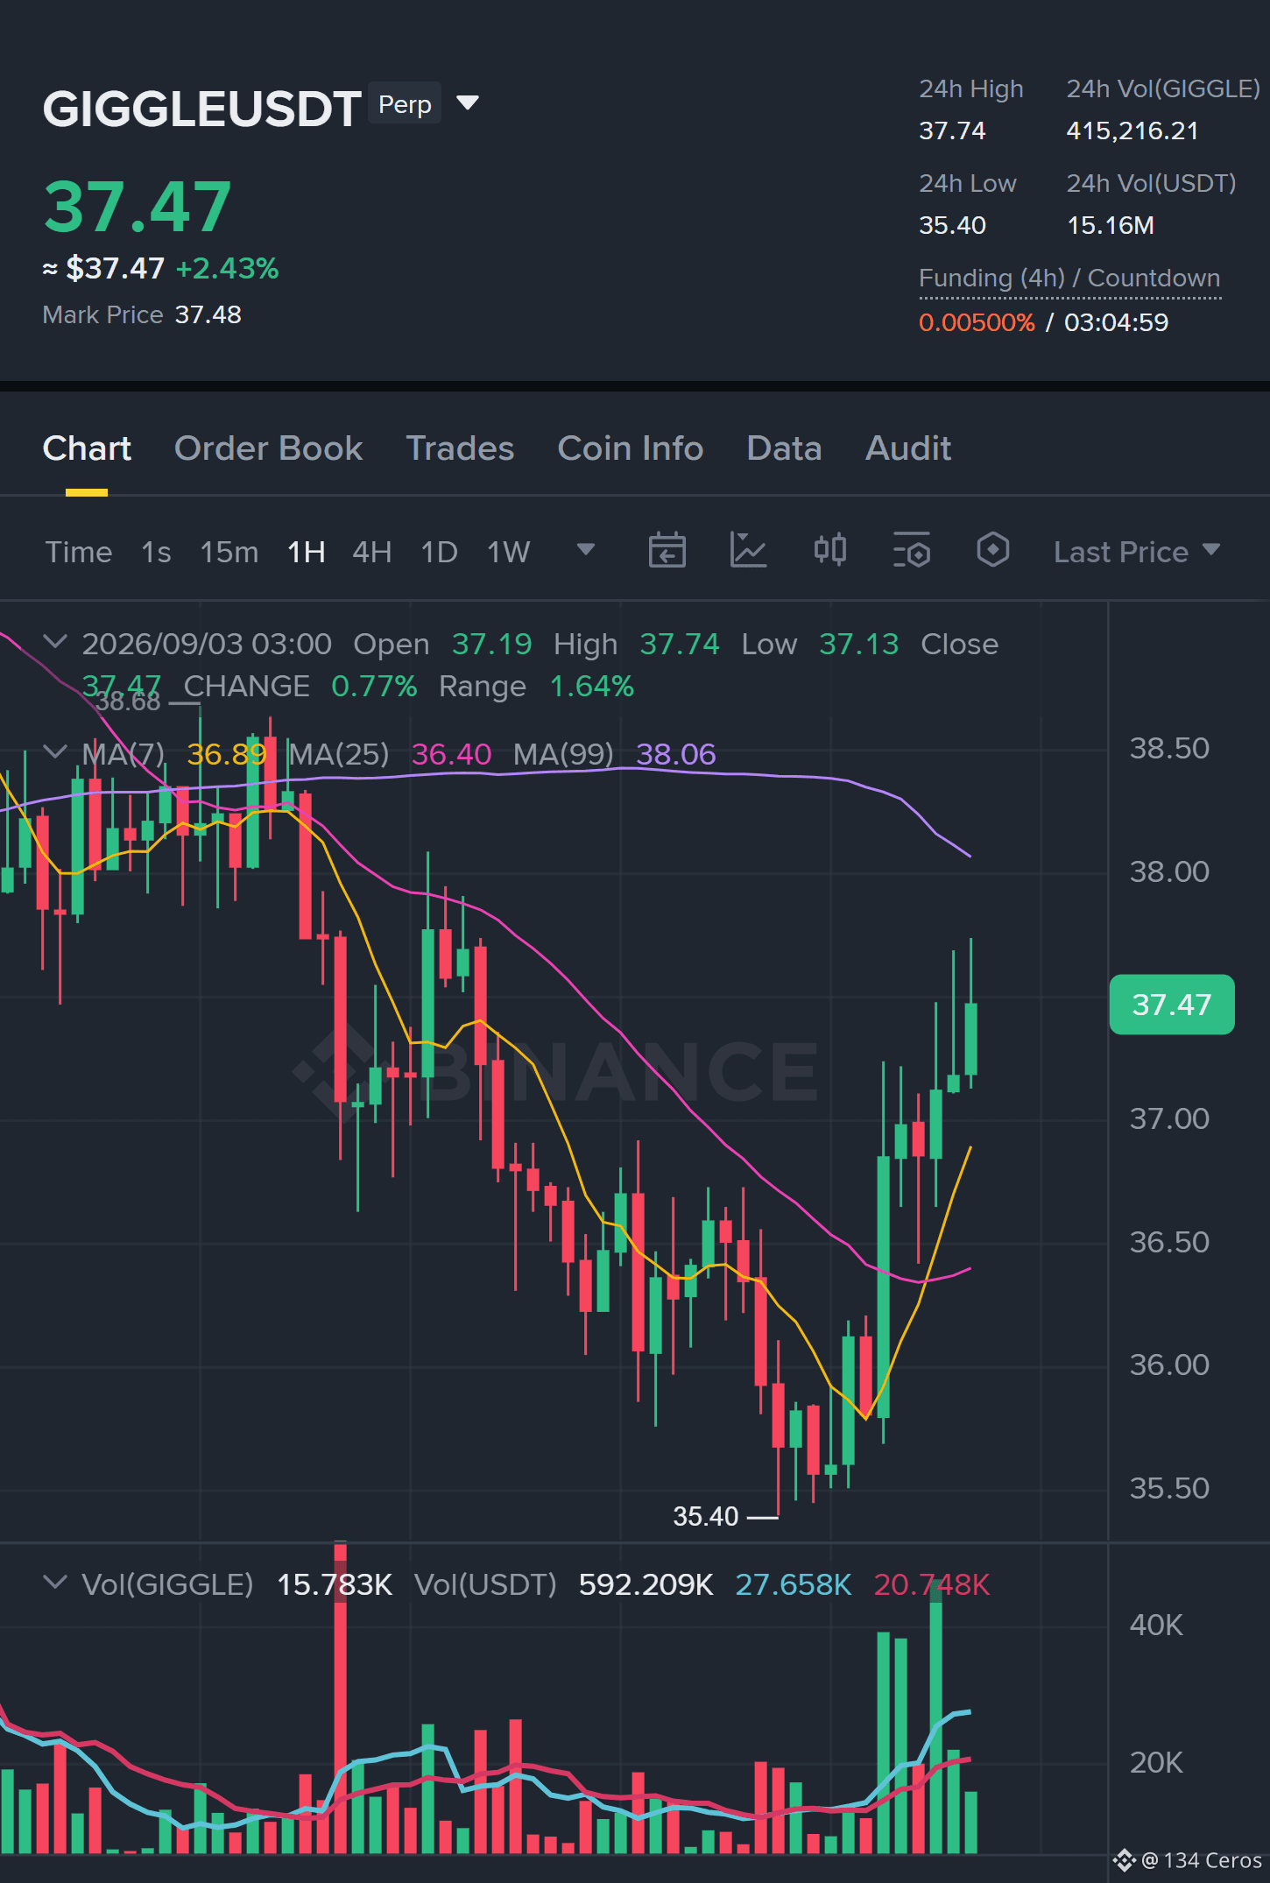This screenshot has height=1883, width=1270.
Task: Open the GIGGLEUSDT pair selector arrow
Action: coord(469,103)
